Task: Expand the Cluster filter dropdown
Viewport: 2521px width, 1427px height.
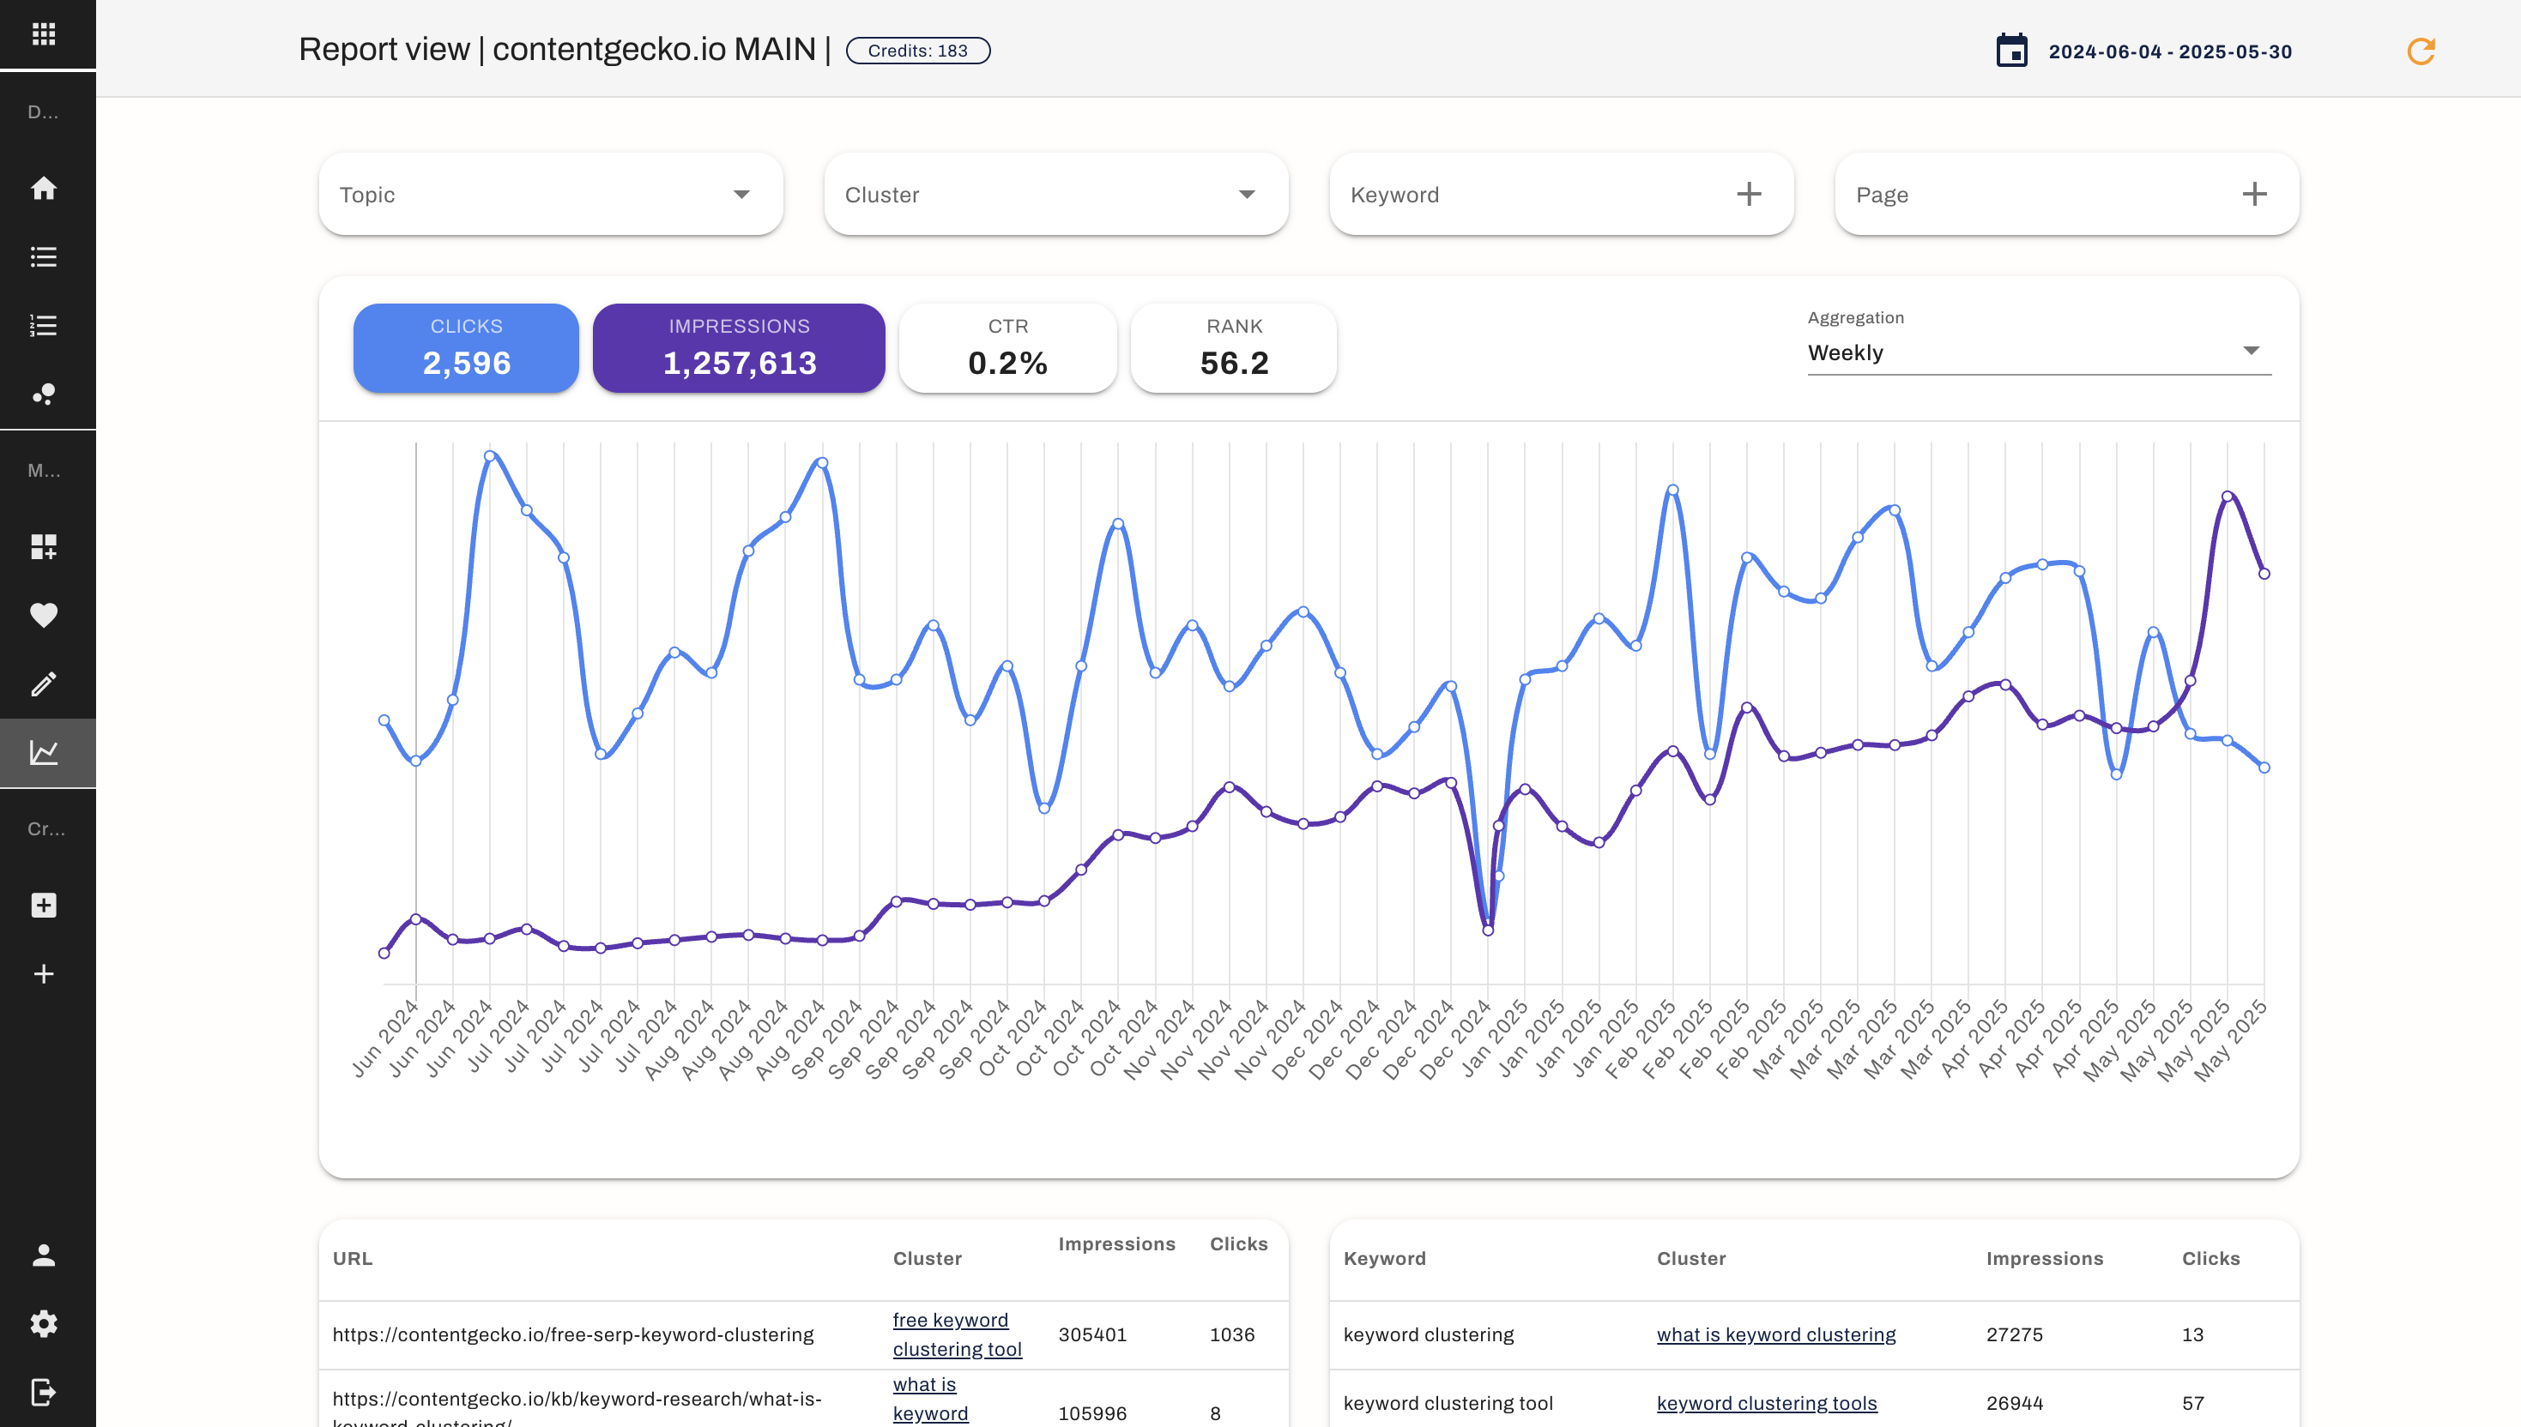Action: coord(1056,194)
